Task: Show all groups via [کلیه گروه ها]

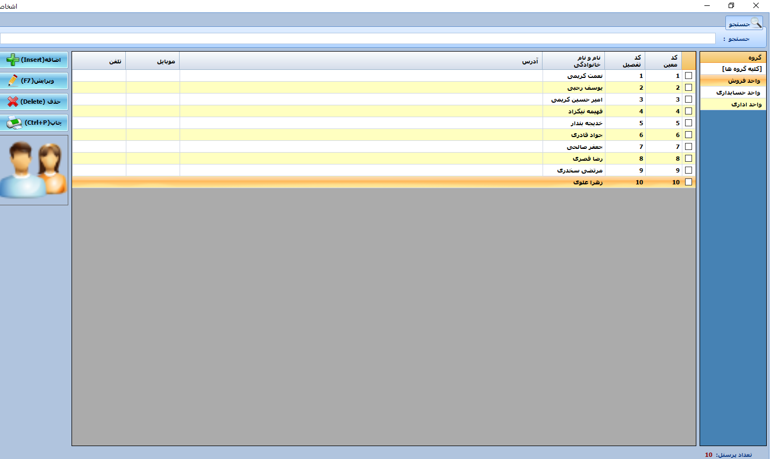Action: pos(742,69)
